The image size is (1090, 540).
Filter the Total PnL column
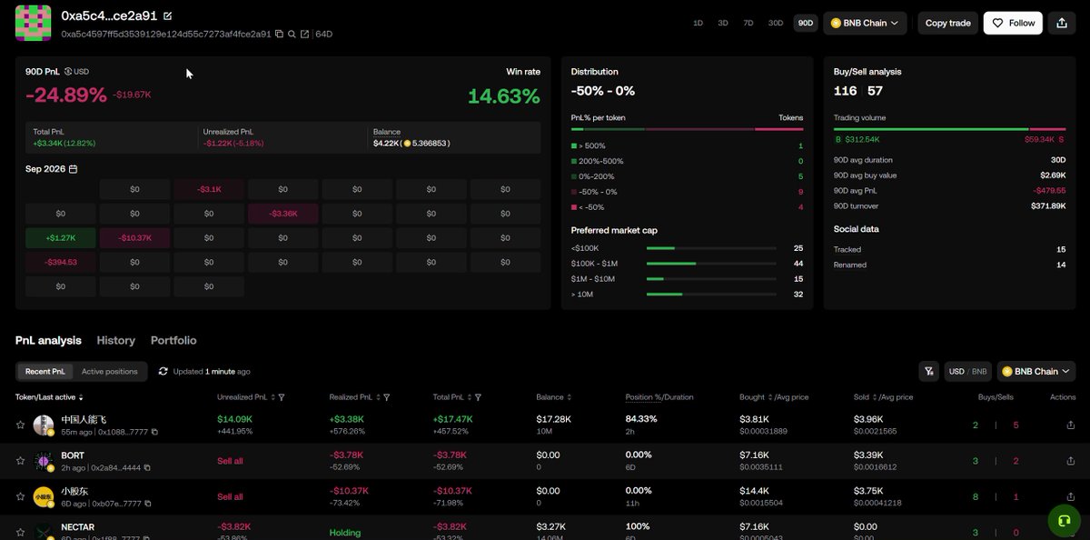[x=478, y=397]
